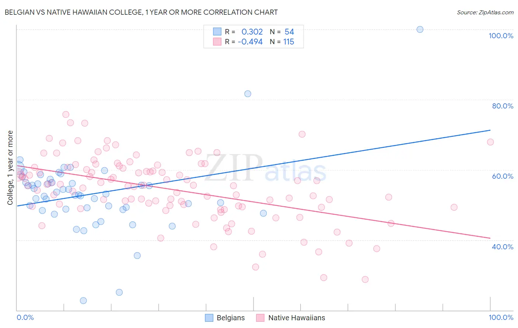The image size is (518, 328).
Task: Click the pink point at far right edge
Action: pos(490,142)
